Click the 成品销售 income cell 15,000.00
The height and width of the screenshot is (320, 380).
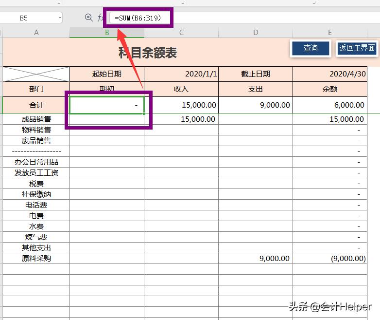[181, 119]
